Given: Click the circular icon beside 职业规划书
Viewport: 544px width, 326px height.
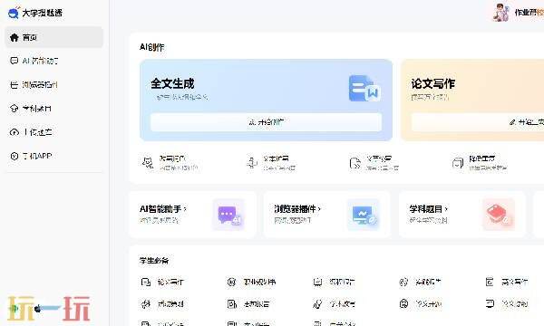Looking at the screenshot, I should (231, 282).
